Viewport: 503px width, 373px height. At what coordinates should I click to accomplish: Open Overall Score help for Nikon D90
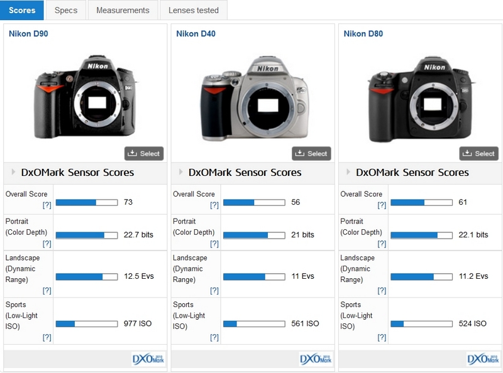pyautogui.click(x=47, y=205)
